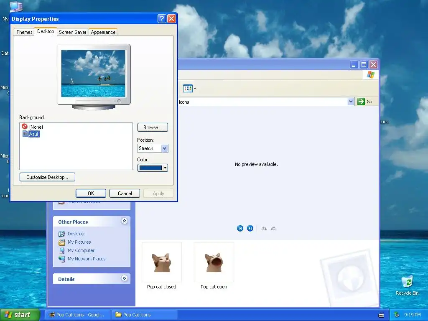Image resolution: width=428 pixels, height=321 pixels.
Task: Click Customize Desktop... button
Action: pos(47,177)
